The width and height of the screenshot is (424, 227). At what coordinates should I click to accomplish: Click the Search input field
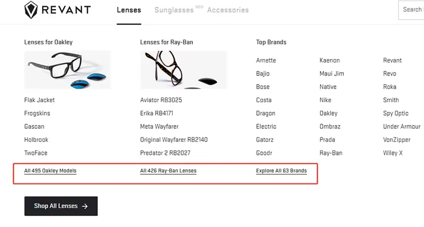click(414, 10)
